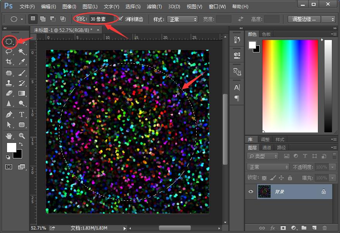340x233 pixels.
Task: Click the 调整边缘 refine edge button
Action: point(305,19)
